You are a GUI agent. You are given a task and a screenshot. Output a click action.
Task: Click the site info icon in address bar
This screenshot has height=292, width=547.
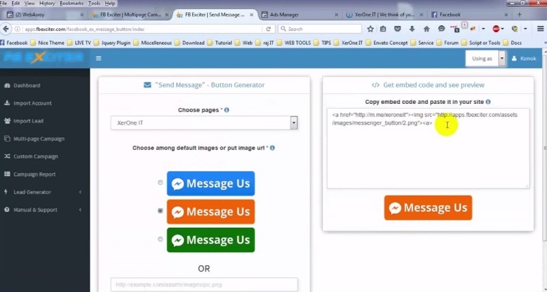pos(17,29)
